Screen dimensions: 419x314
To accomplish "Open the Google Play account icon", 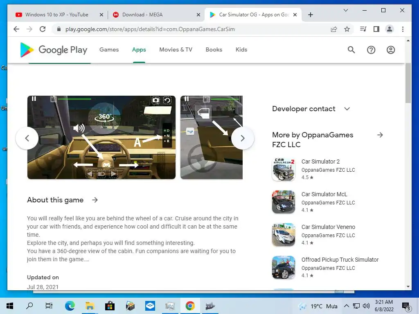I will point(391,50).
